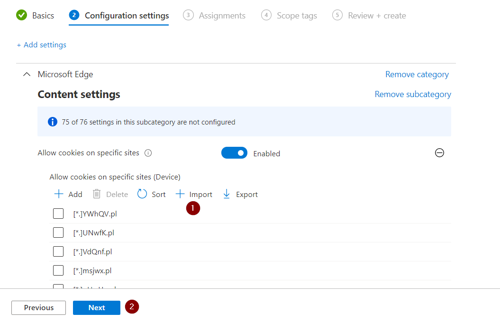This screenshot has width=500, height=322.
Task: Click the step 4 circle icon
Action: (266, 15)
